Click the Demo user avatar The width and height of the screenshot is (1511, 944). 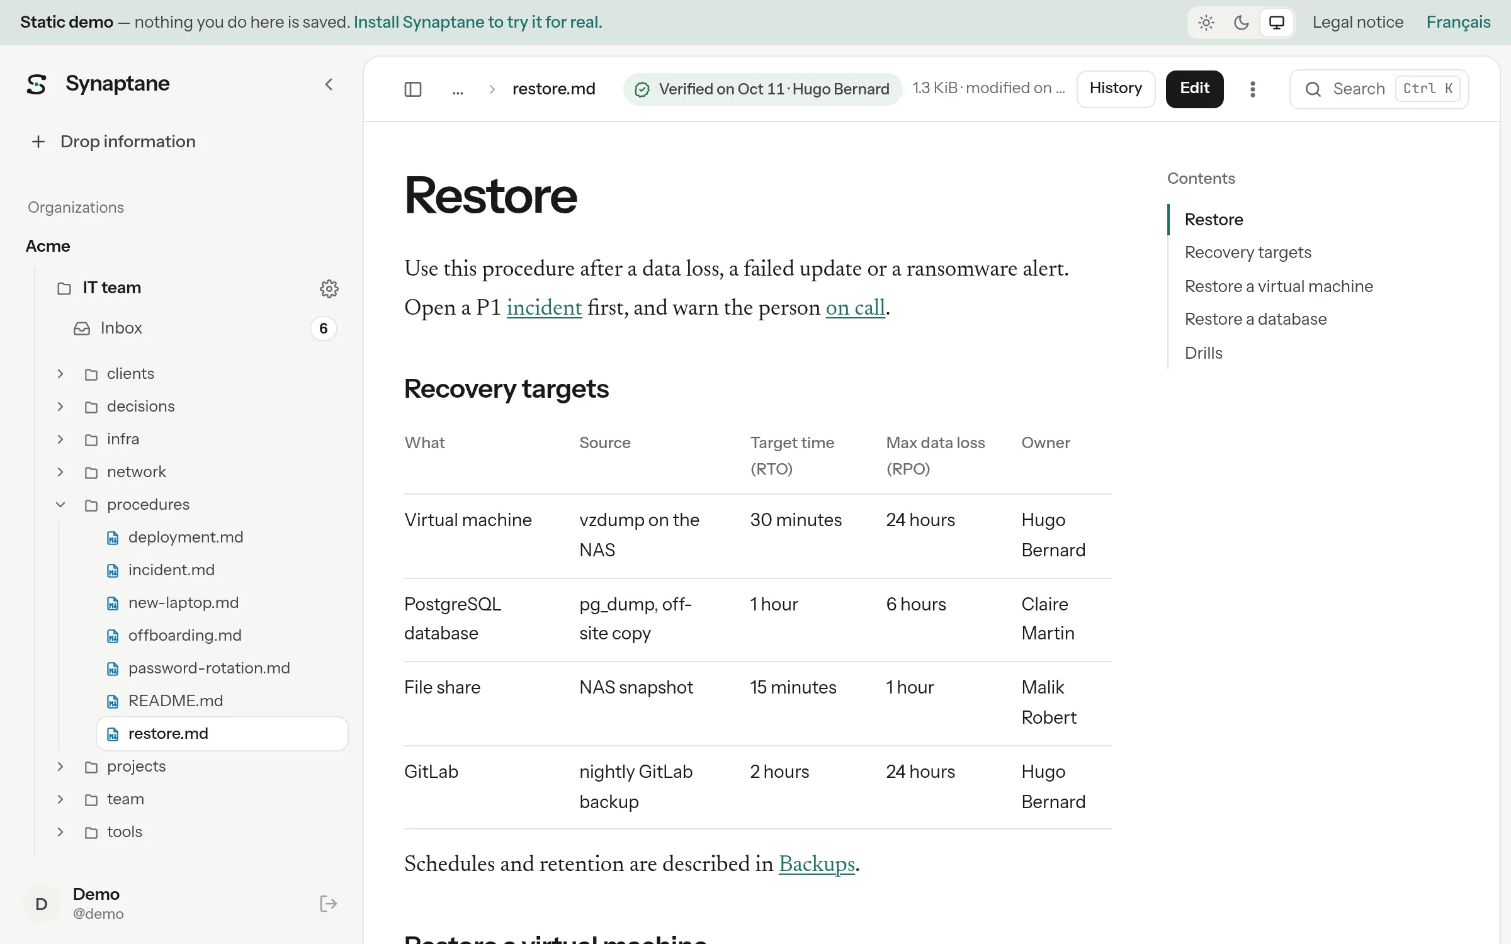point(42,904)
